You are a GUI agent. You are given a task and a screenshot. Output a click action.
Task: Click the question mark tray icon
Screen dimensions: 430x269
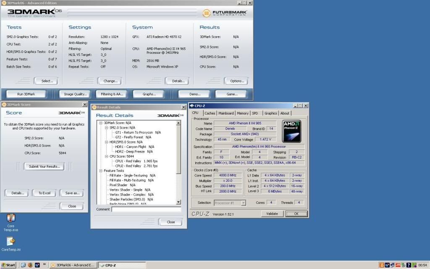(408, 265)
